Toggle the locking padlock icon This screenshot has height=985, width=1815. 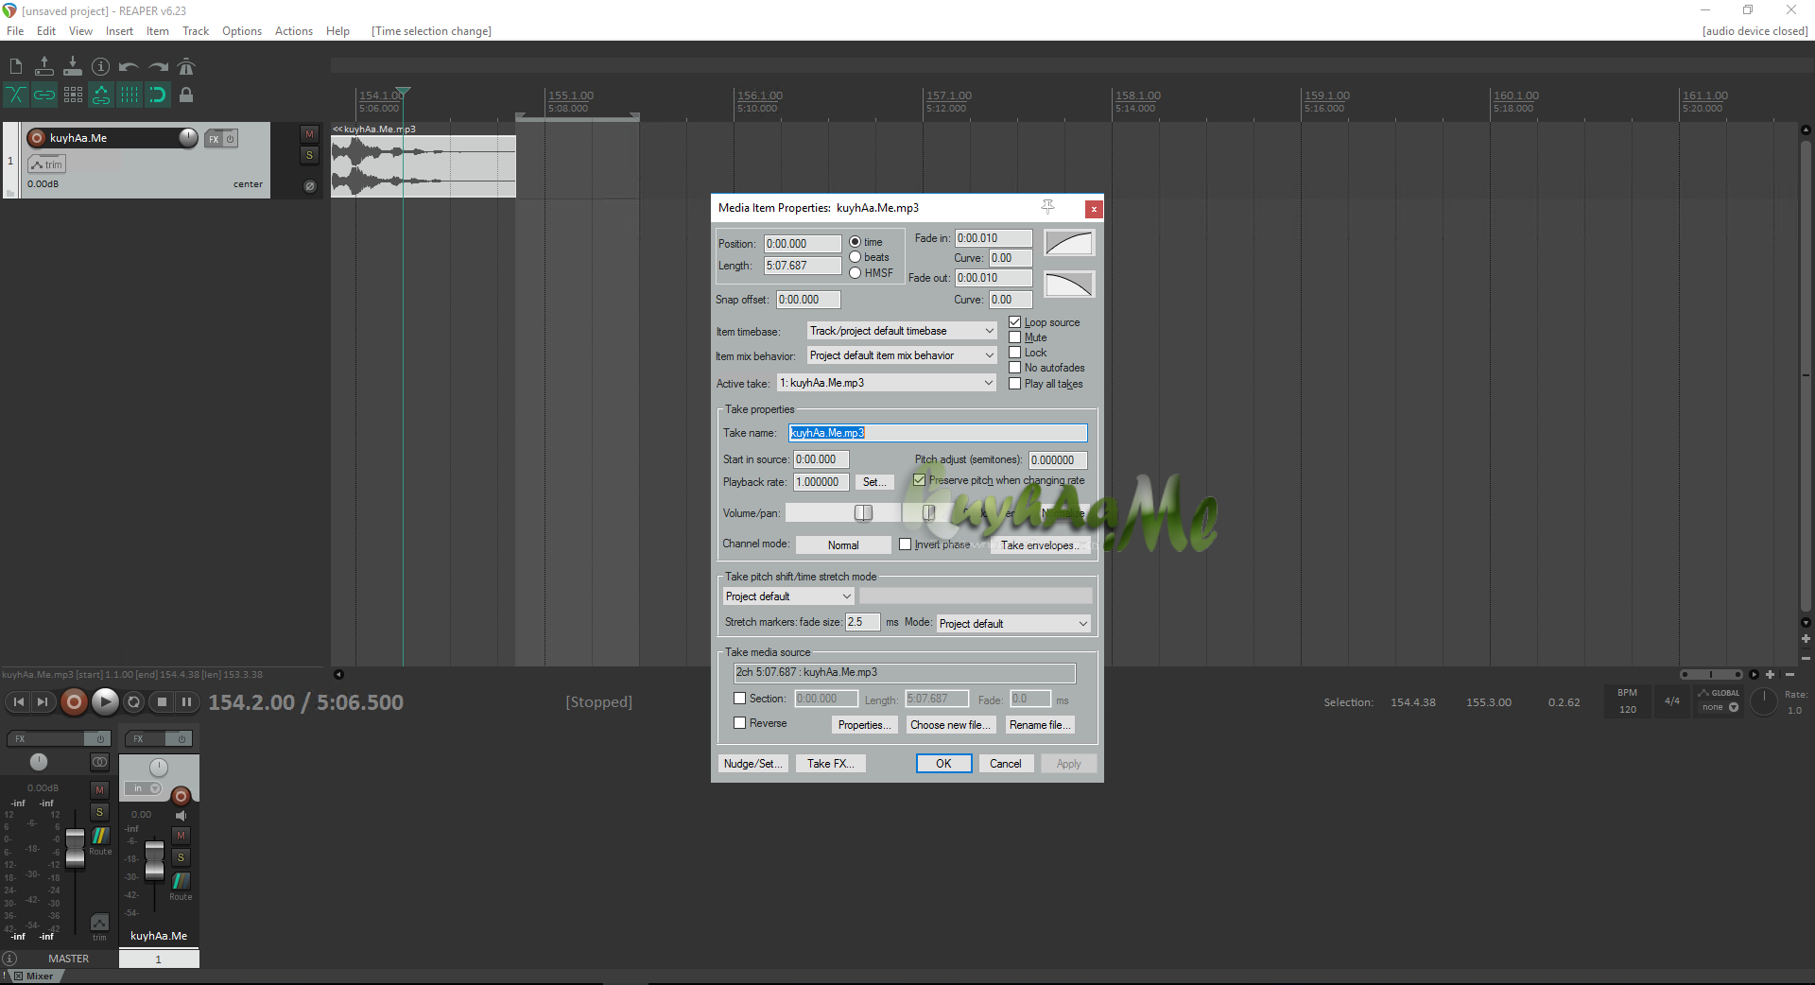pos(186,95)
